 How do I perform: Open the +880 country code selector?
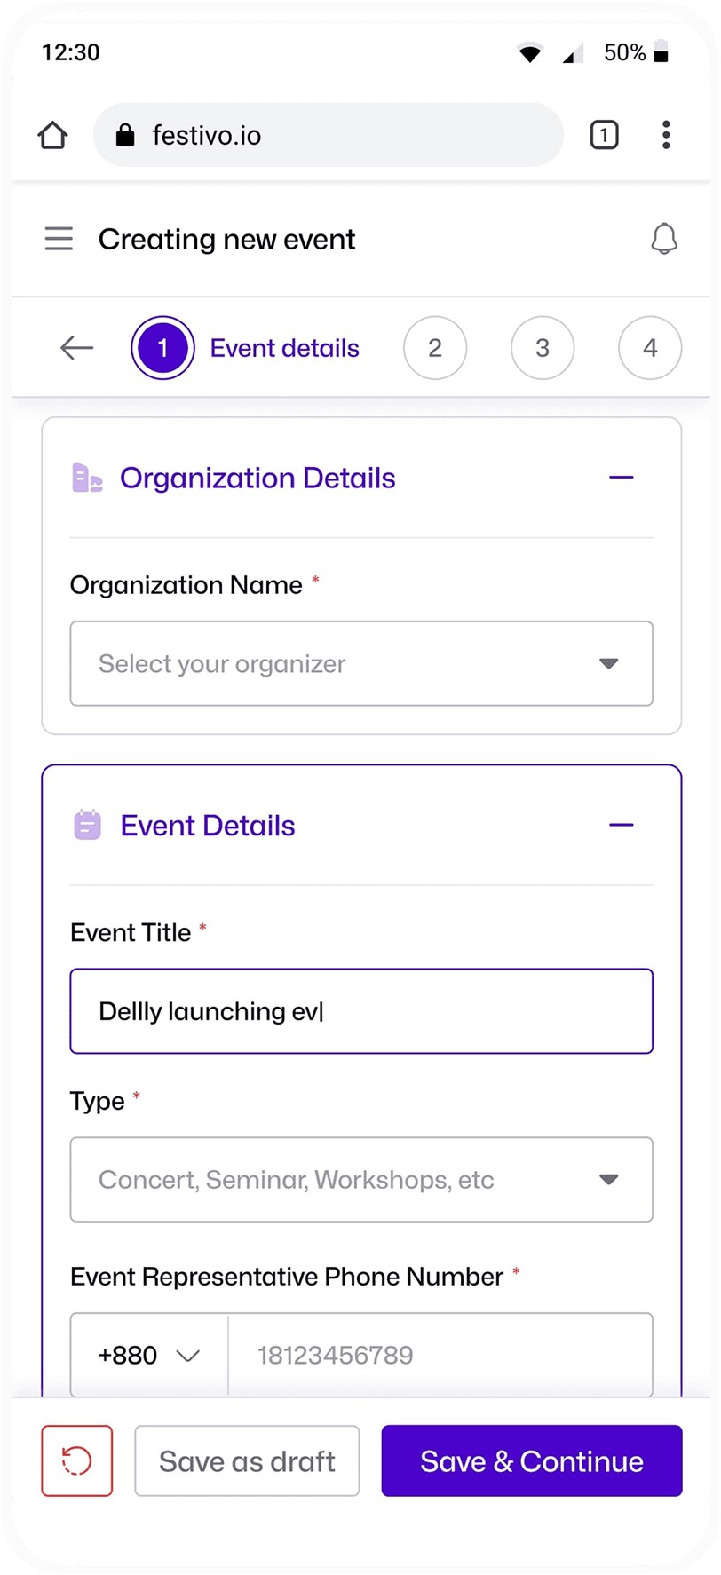coord(149,1355)
